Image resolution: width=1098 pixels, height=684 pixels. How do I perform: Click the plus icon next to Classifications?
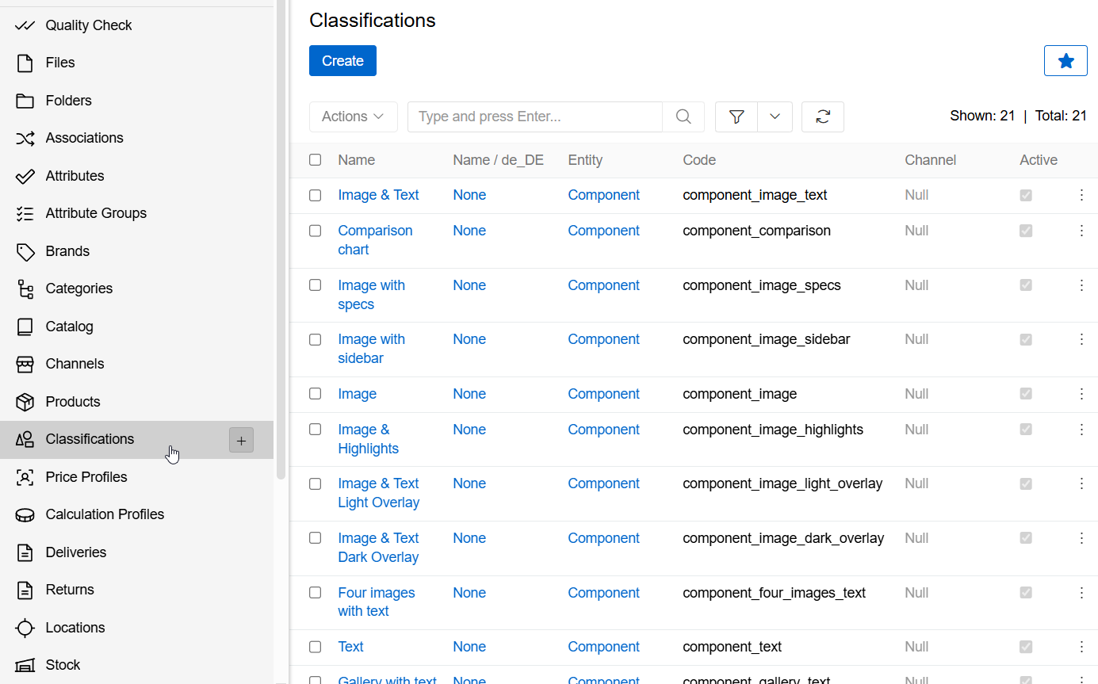[x=241, y=440]
